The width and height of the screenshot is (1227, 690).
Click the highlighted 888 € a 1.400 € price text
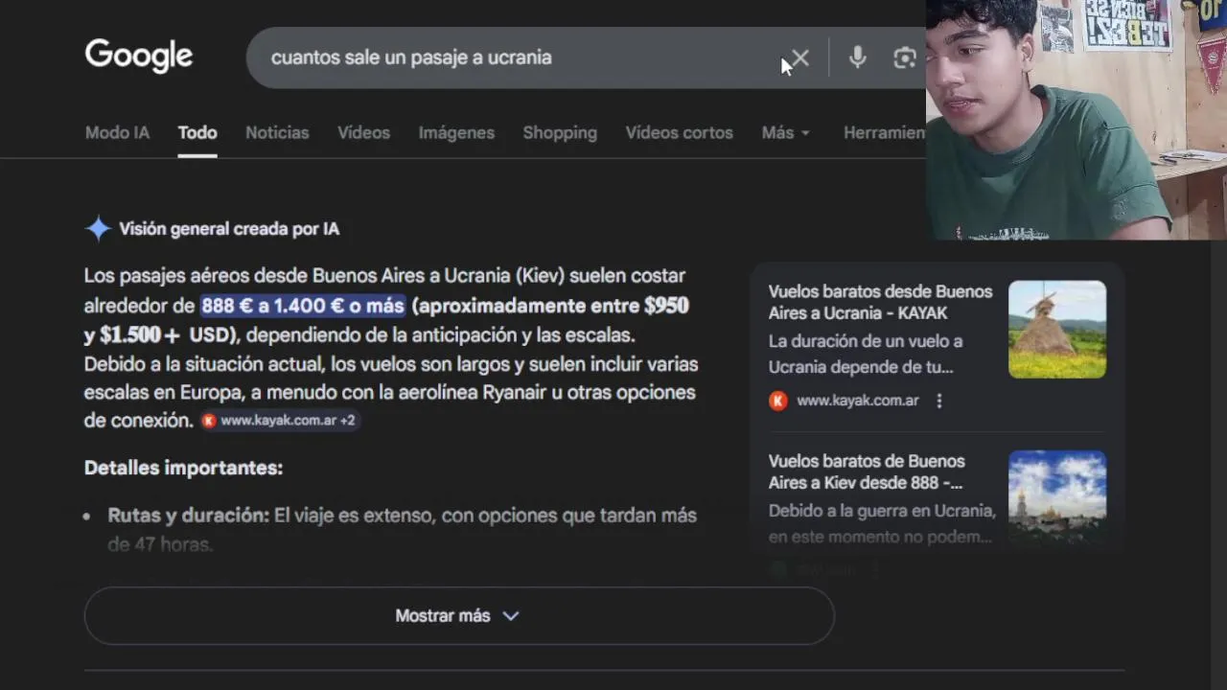pyautogui.click(x=302, y=306)
